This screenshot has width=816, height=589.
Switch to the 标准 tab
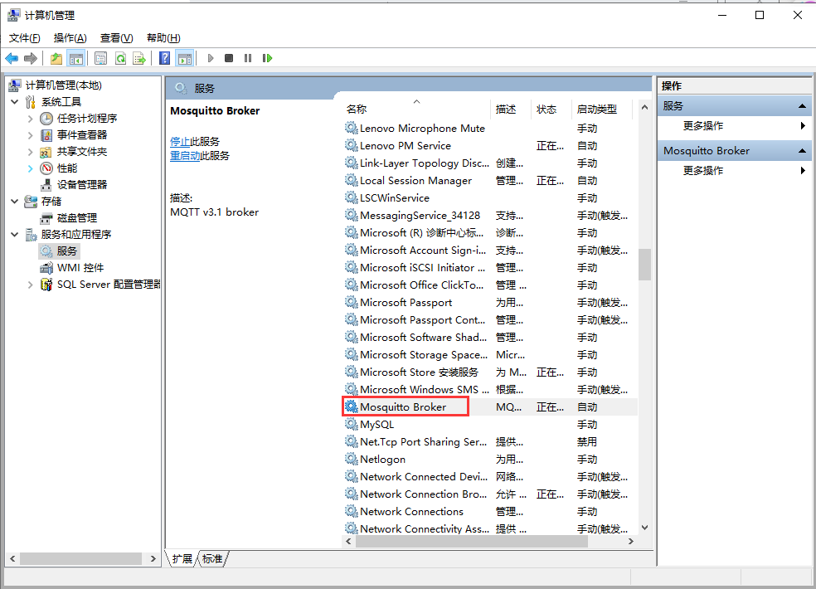[x=212, y=559]
